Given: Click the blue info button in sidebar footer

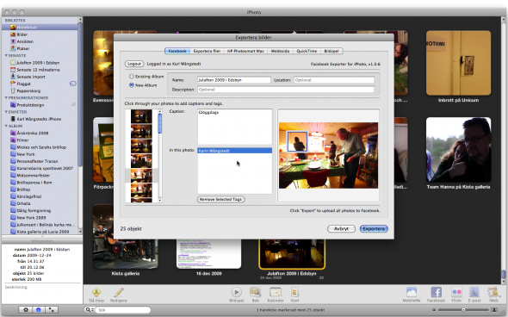Looking at the screenshot, I should click(38, 310).
